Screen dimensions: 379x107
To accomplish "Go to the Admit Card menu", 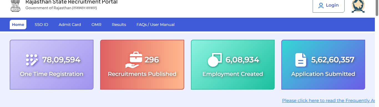I will click(70, 25).
